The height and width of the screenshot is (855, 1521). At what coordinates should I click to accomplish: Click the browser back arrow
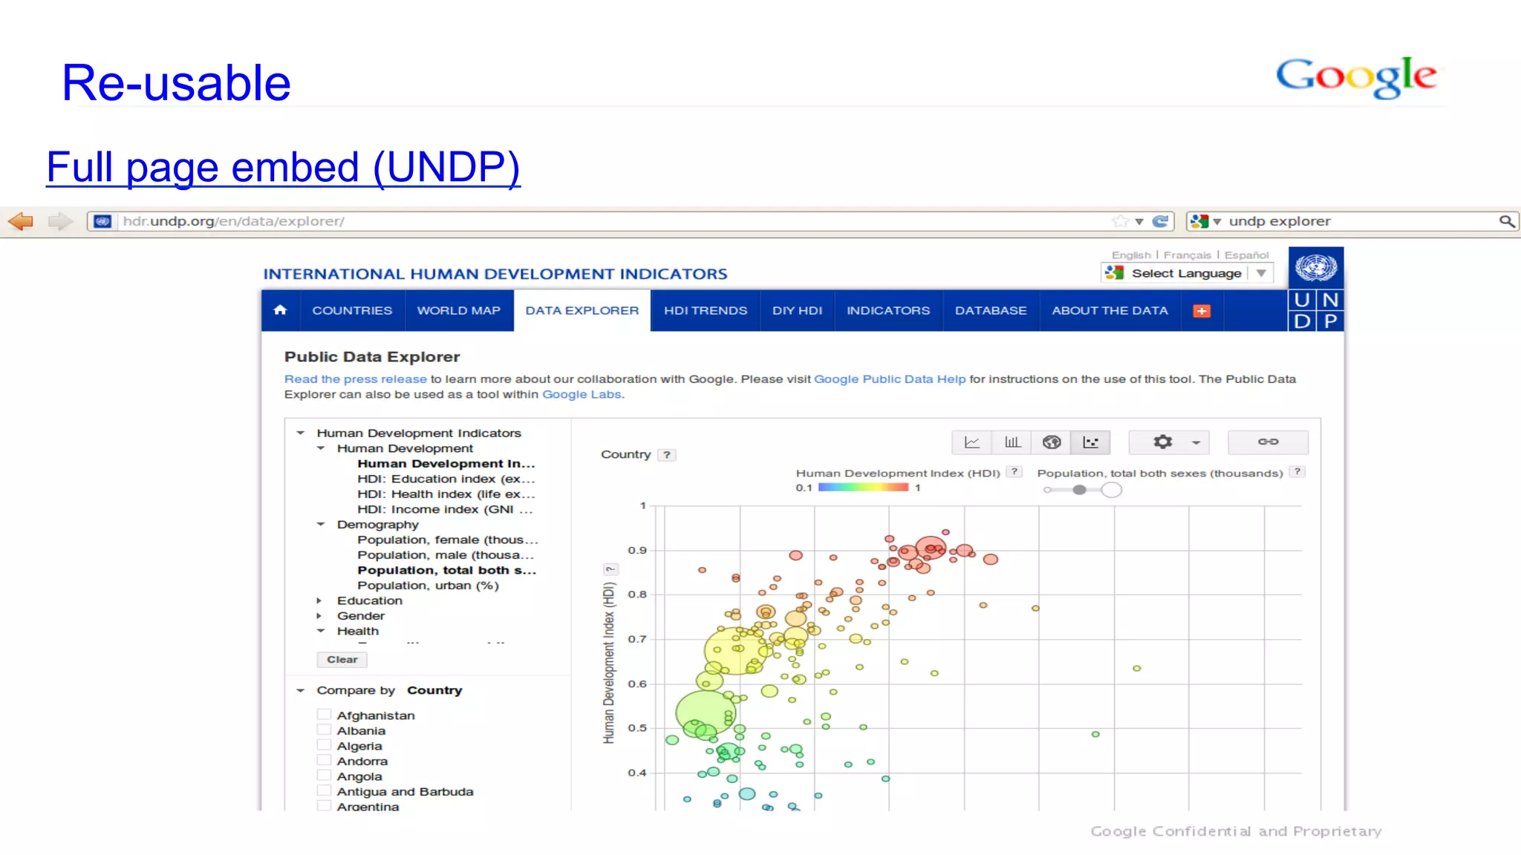pyautogui.click(x=21, y=221)
